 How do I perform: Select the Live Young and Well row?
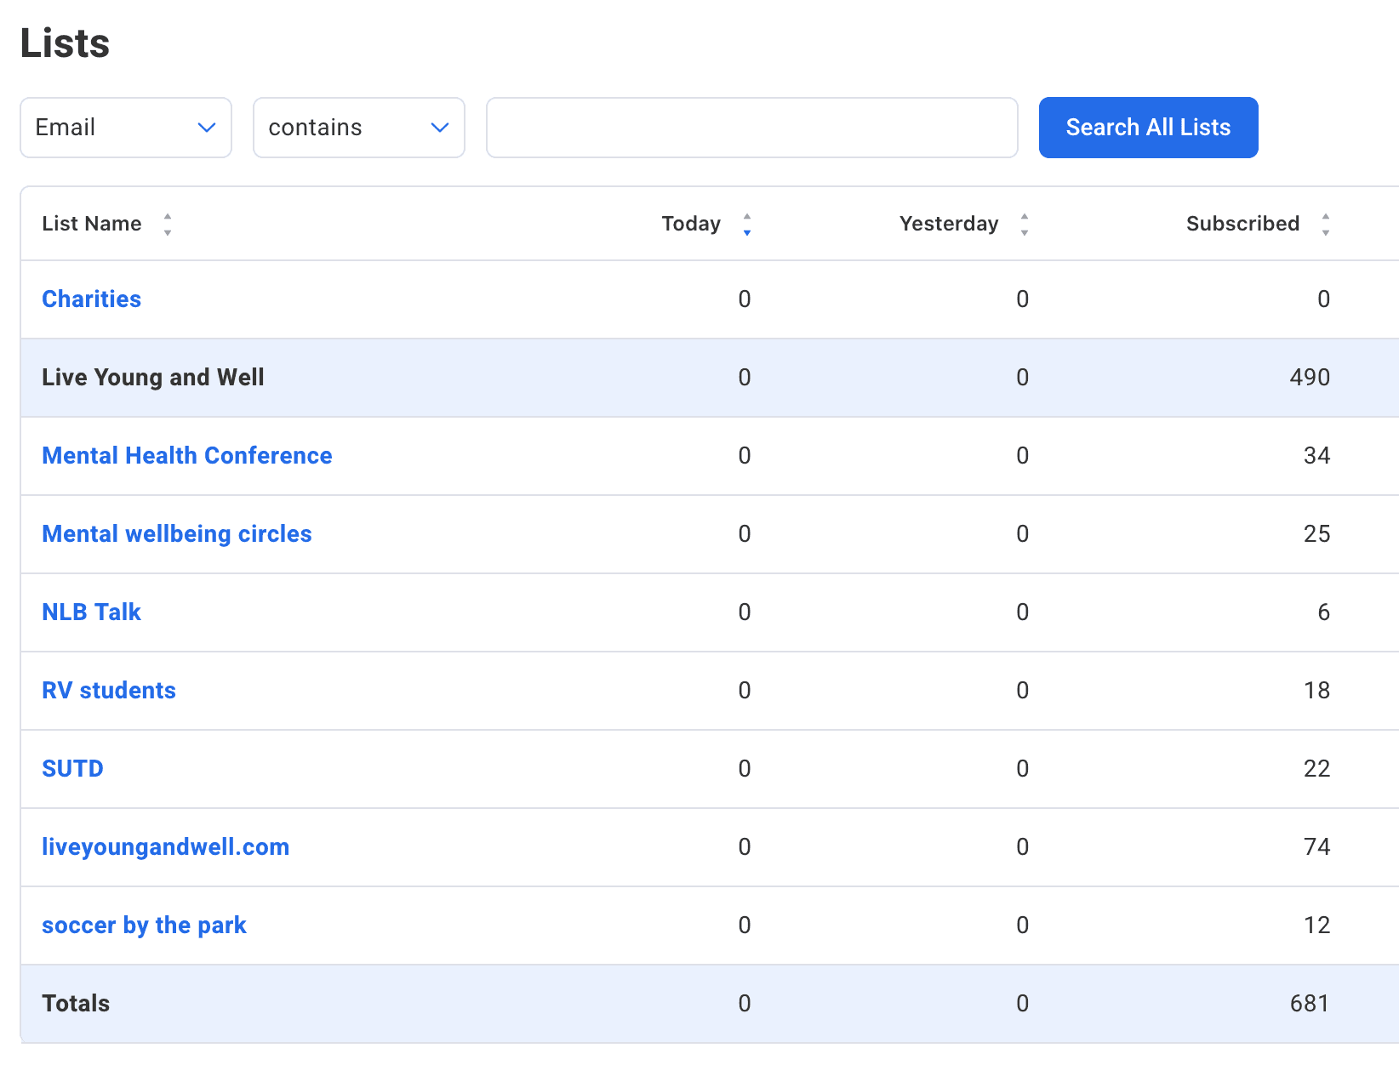(153, 378)
